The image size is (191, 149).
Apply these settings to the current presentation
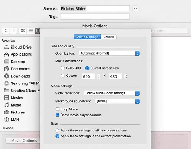(57, 136)
